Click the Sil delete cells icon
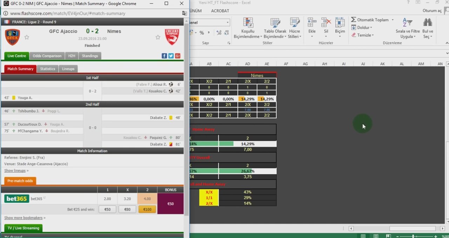The image size is (449, 238). pos(326,23)
